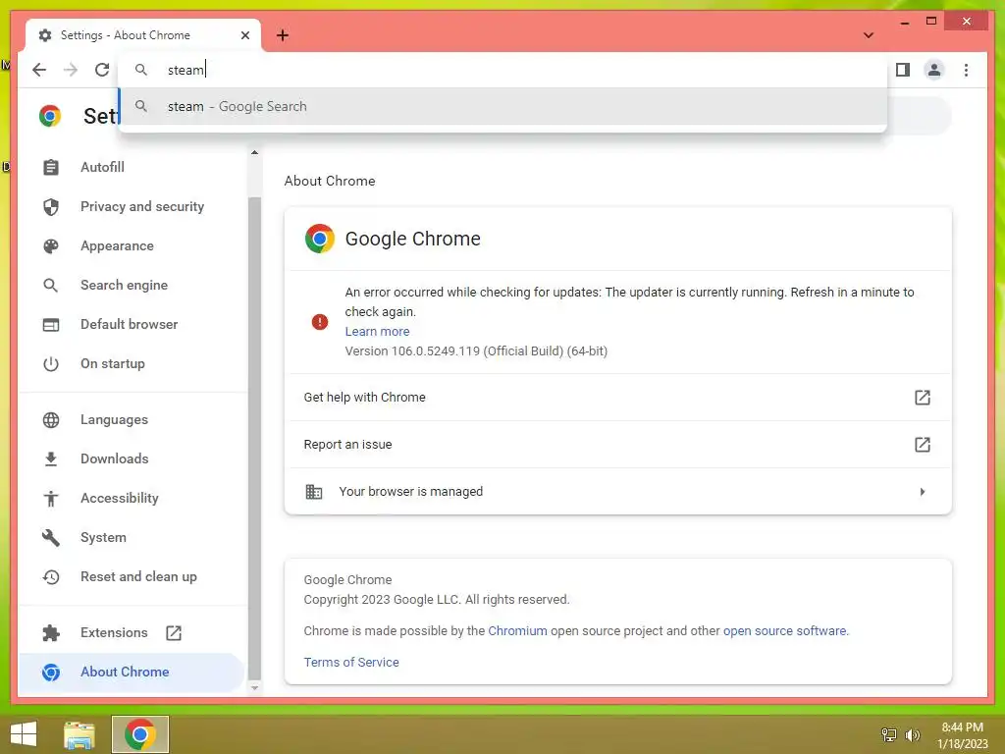Close the Settings - About Chrome tab
The width and height of the screenshot is (1005, 754).
(x=244, y=35)
